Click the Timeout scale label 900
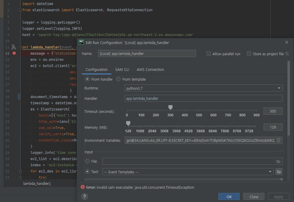Image resolution: width=294 pixels, height=202 pixels. click(x=256, y=115)
